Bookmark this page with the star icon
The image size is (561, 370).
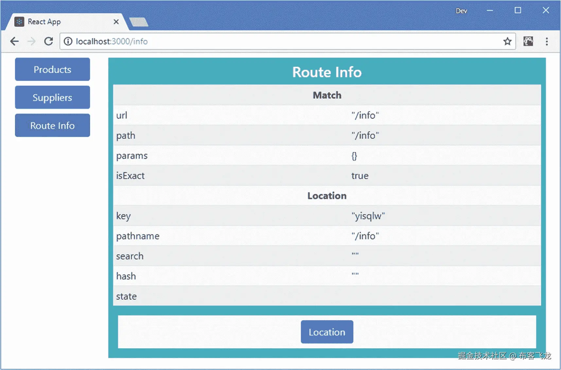[507, 41]
